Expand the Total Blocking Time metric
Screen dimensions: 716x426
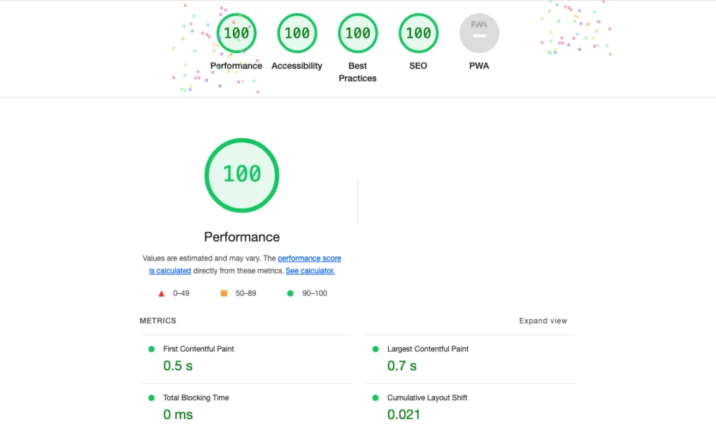[196, 398]
